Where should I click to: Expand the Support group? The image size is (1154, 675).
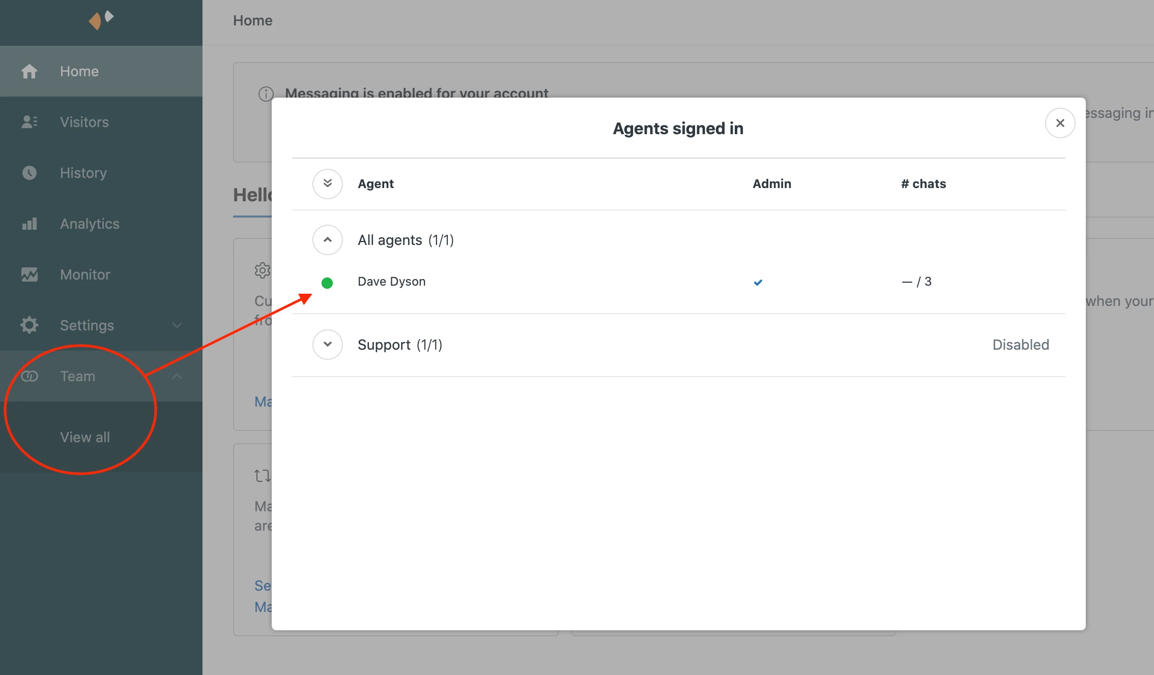[327, 345]
